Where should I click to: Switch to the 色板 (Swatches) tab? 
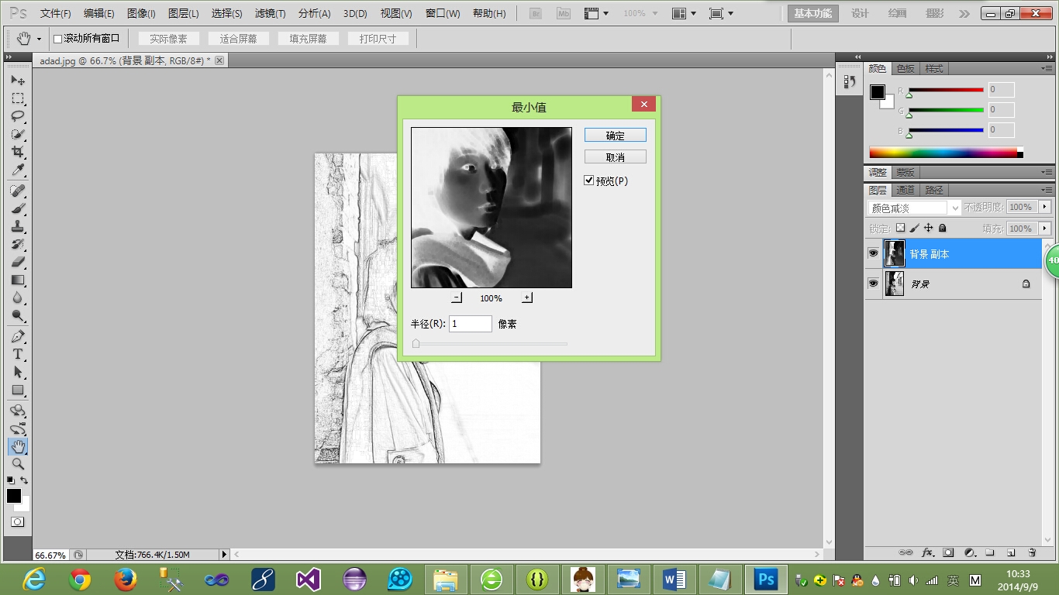point(905,68)
